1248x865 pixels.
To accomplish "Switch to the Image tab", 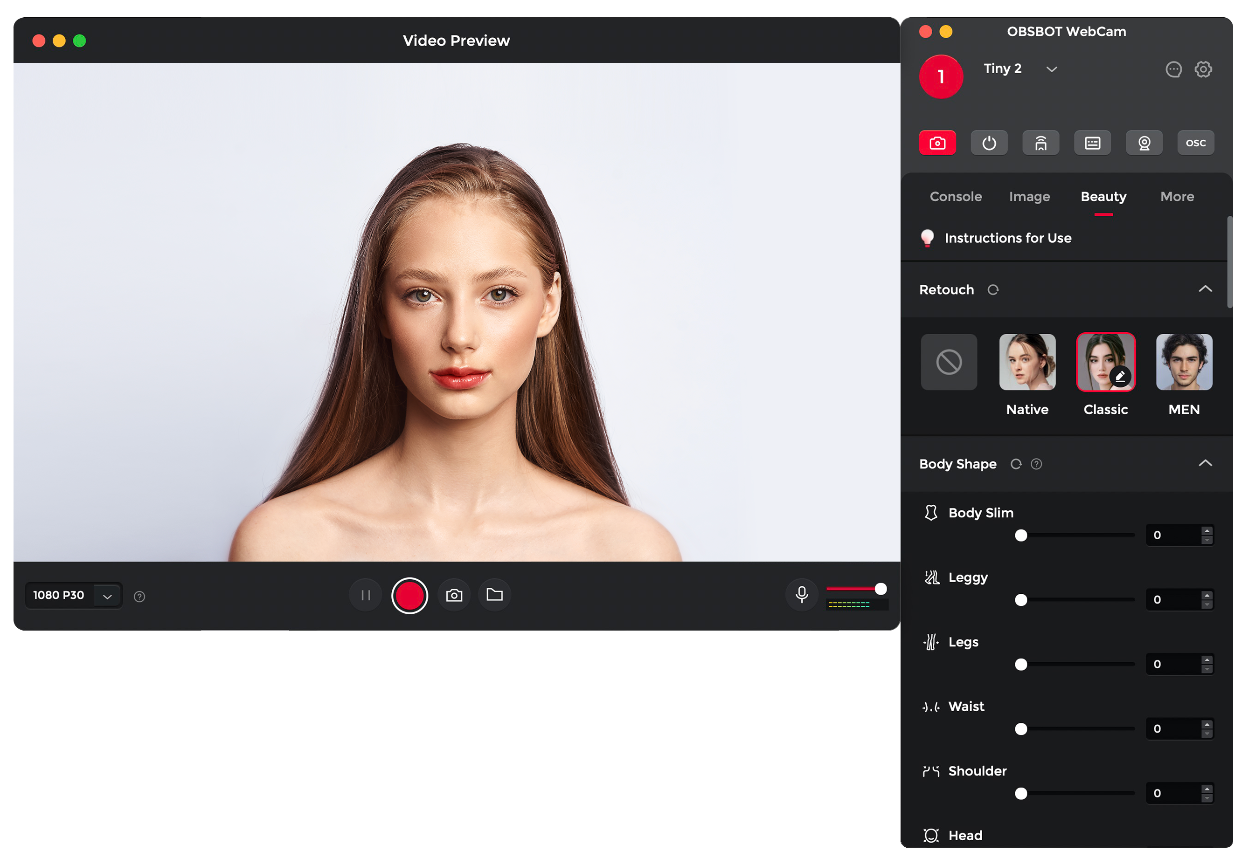I will [x=1029, y=197].
